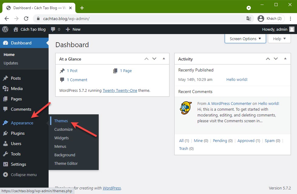Image resolution: width=297 pixels, height=194 pixels.
Task: Filter comments by Mine (0)
Action: [x=201, y=141]
